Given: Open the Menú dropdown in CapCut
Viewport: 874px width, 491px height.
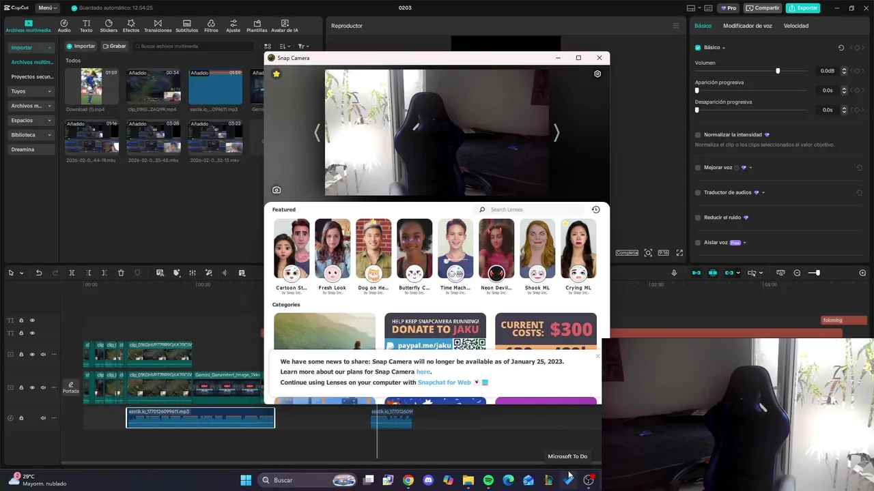Looking at the screenshot, I should 48,8.
